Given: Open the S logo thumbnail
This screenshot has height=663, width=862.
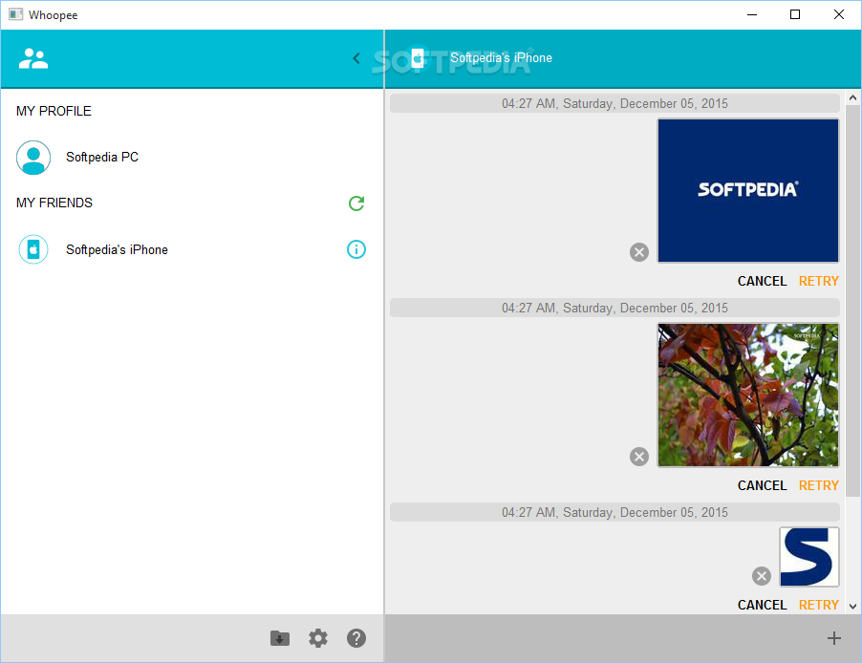Looking at the screenshot, I should [x=809, y=557].
